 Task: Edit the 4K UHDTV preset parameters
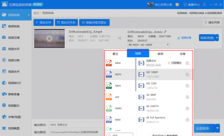click(x=187, y=109)
